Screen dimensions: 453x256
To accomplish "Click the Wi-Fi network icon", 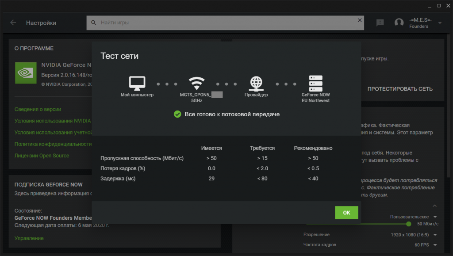I will pyautogui.click(x=197, y=83).
